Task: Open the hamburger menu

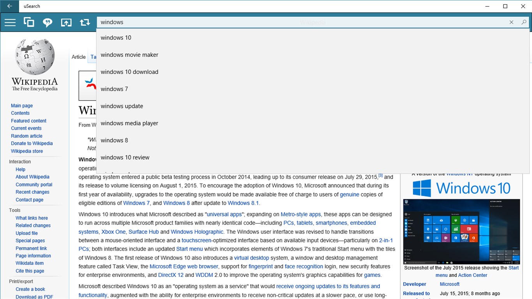Action: click(10, 22)
